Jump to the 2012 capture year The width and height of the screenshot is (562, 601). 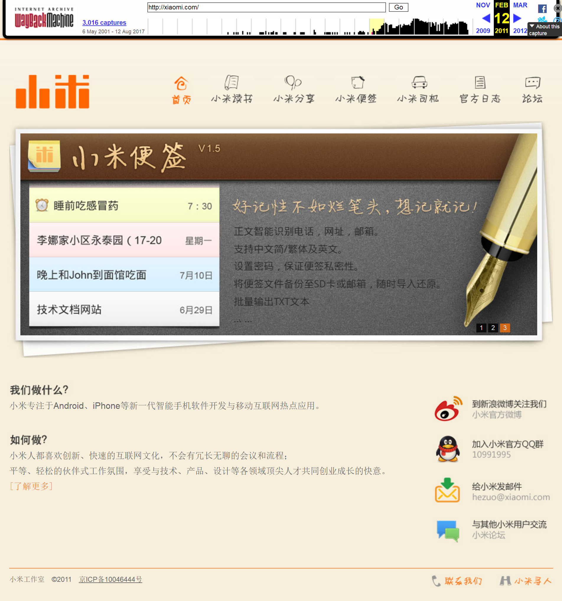click(520, 30)
